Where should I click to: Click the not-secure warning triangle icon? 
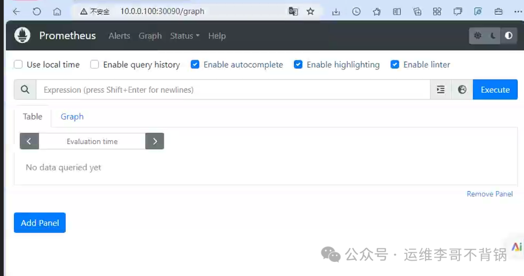tap(83, 12)
